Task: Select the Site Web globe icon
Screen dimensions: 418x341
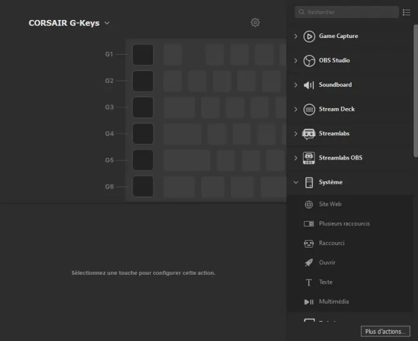Action: (x=309, y=205)
